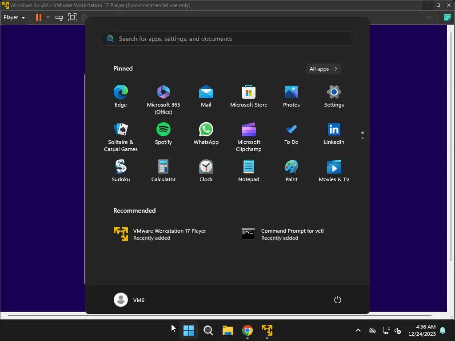Viewport: 455px width, 341px height.
Task: Open the Sudoku game
Action: [x=121, y=171]
